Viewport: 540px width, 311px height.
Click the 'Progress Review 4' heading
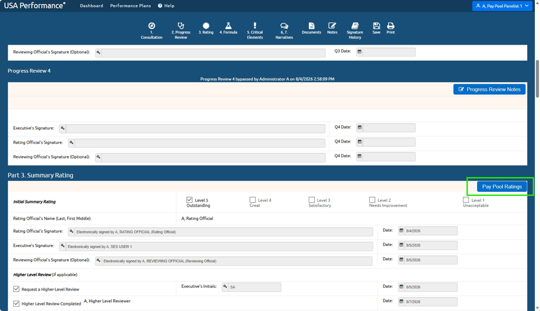point(29,71)
